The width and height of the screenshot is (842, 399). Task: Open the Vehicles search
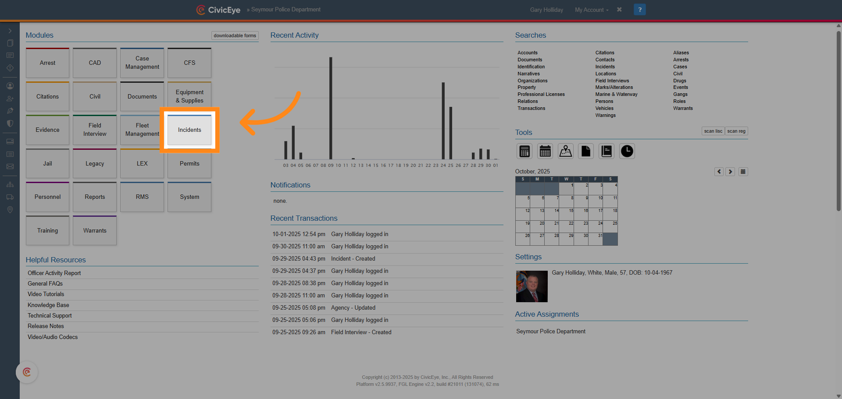coord(604,108)
